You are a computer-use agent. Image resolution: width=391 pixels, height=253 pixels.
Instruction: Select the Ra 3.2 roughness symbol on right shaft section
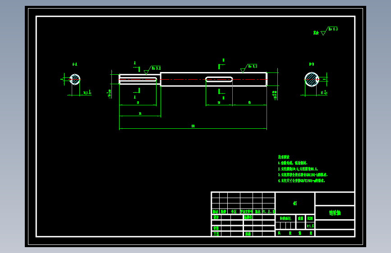[248, 68]
